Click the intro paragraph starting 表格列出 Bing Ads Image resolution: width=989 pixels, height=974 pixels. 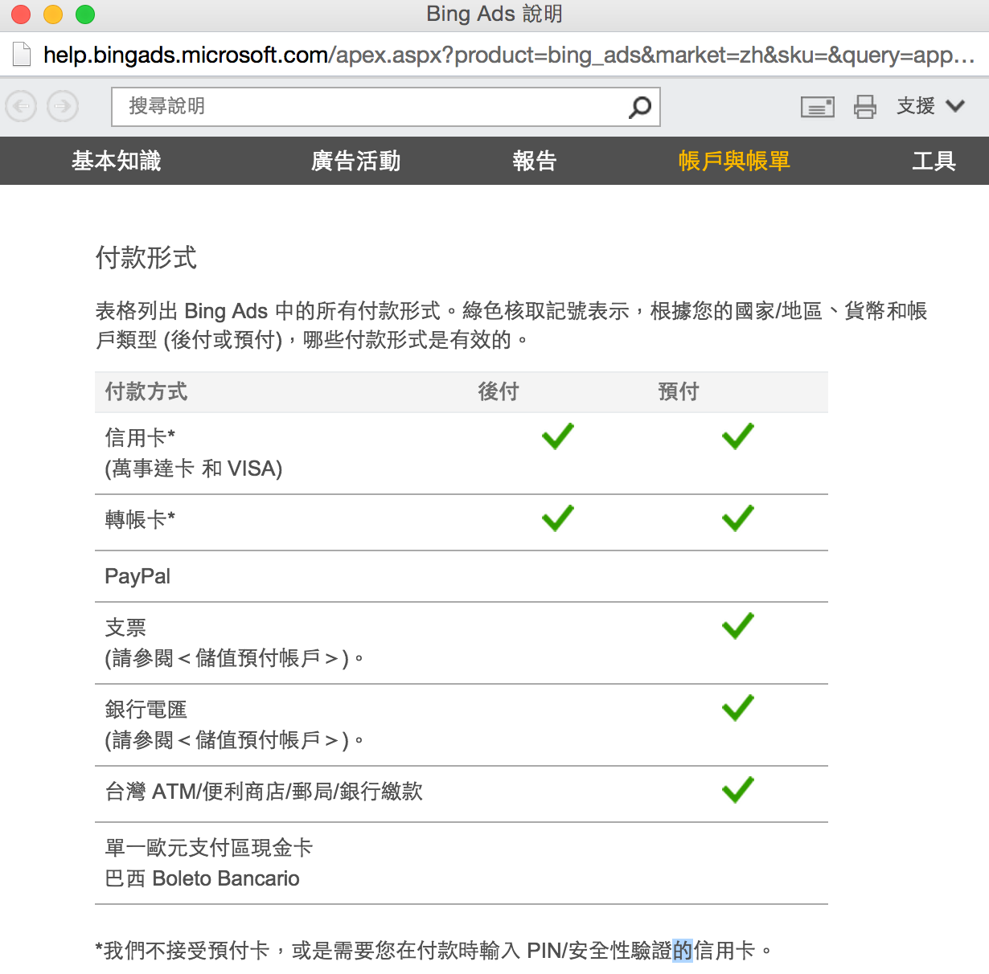click(511, 325)
